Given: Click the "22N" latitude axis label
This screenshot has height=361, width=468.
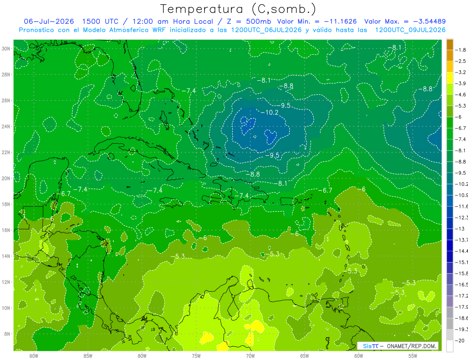Looking at the screenshot, I should (x=7, y=152).
